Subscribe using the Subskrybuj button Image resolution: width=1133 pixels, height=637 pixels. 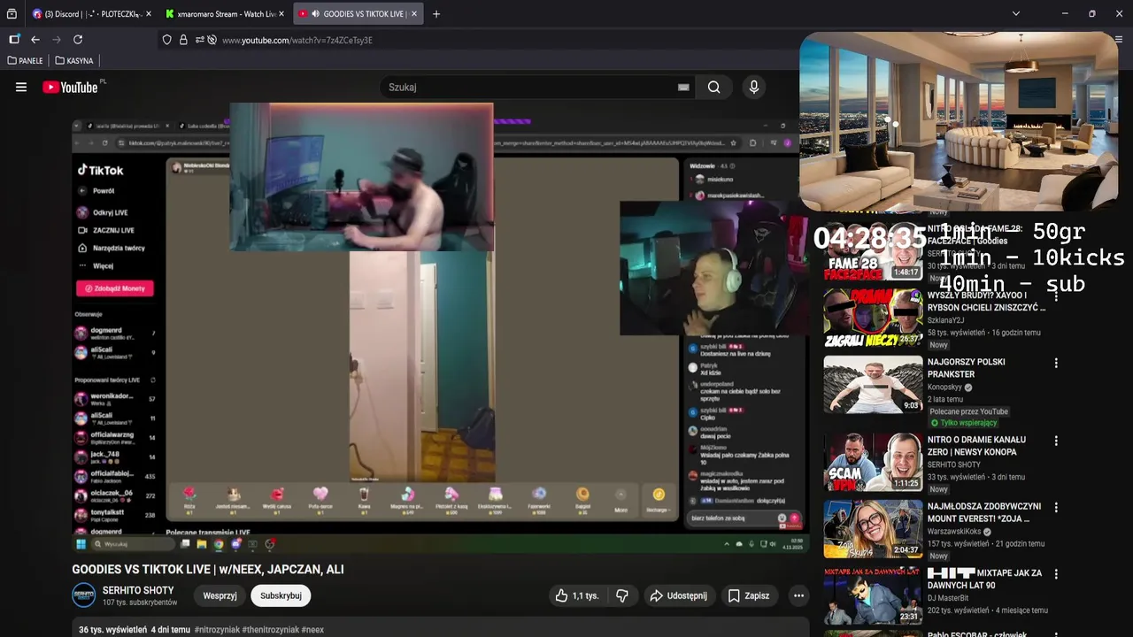(x=281, y=595)
